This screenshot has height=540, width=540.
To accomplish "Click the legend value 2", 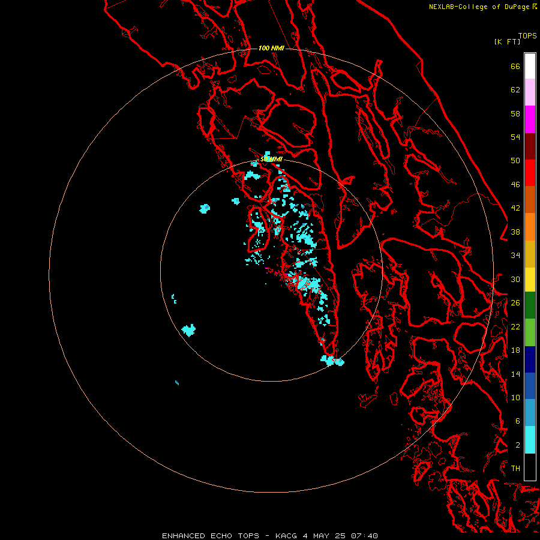I will tap(518, 445).
